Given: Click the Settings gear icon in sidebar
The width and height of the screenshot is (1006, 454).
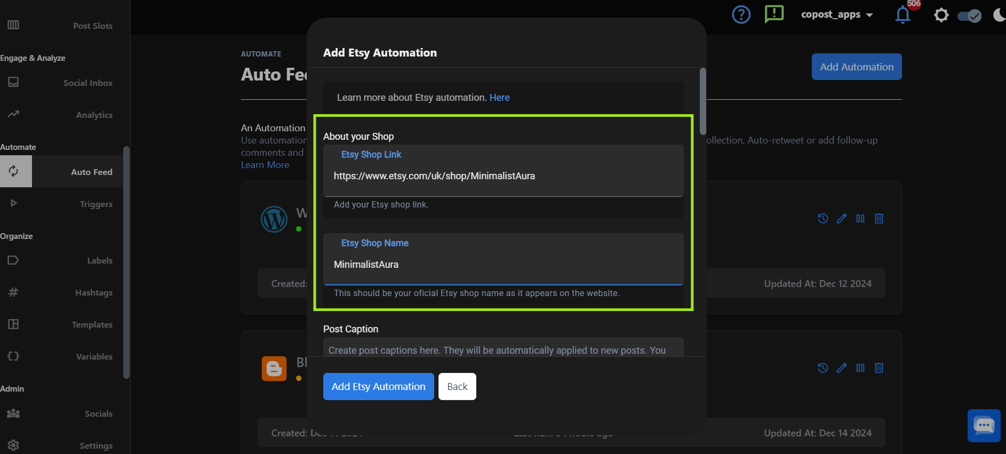Looking at the screenshot, I should 13,445.
